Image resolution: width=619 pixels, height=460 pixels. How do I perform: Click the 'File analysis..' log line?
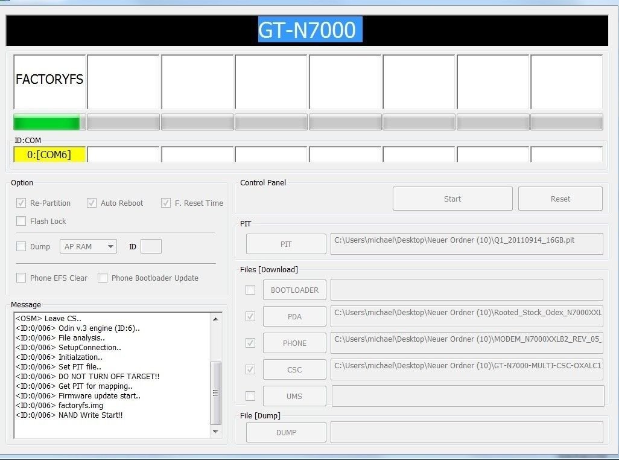click(60, 337)
